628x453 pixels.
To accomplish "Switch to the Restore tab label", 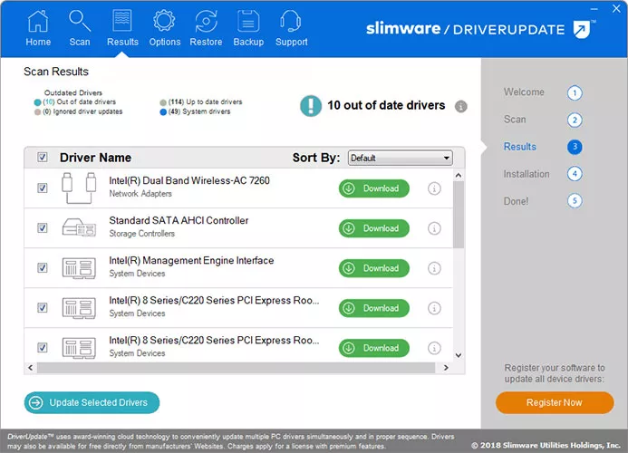I will coord(206,42).
